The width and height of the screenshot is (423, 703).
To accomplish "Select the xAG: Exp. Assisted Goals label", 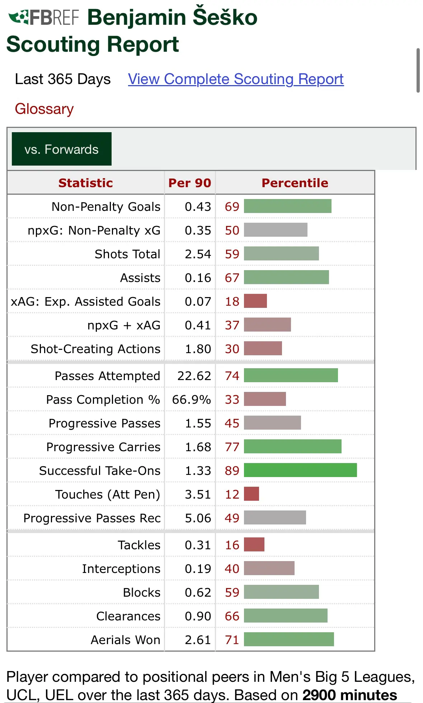I will (86, 301).
